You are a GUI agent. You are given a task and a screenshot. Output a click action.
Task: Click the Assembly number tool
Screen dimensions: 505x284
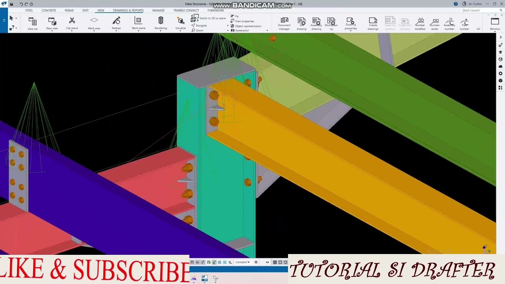tap(449, 24)
